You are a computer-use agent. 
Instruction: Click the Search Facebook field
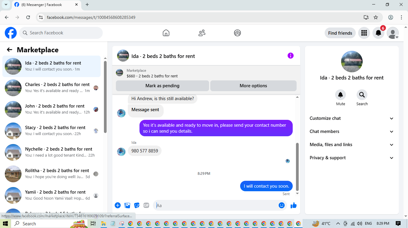61,33
